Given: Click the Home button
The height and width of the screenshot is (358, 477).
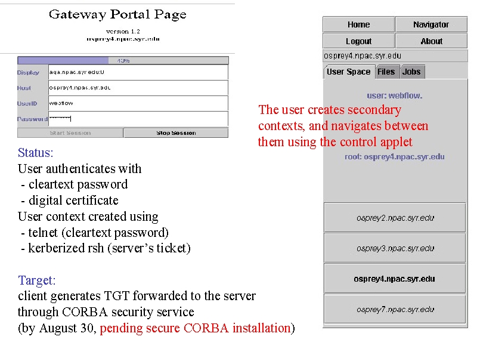Looking at the screenshot, I should pyautogui.click(x=359, y=24).
